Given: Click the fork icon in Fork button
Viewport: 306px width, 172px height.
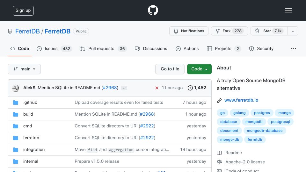Looking at the screenshot, I should tap(218, 31).
